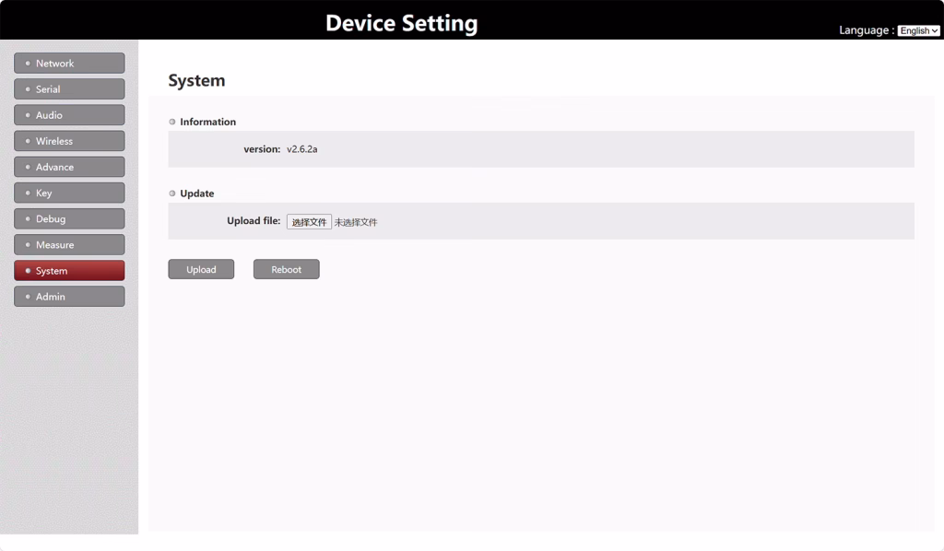This screenshot has width=944, height=551.
Task: Open the Wireless configuration page
Action: point(69,141)
